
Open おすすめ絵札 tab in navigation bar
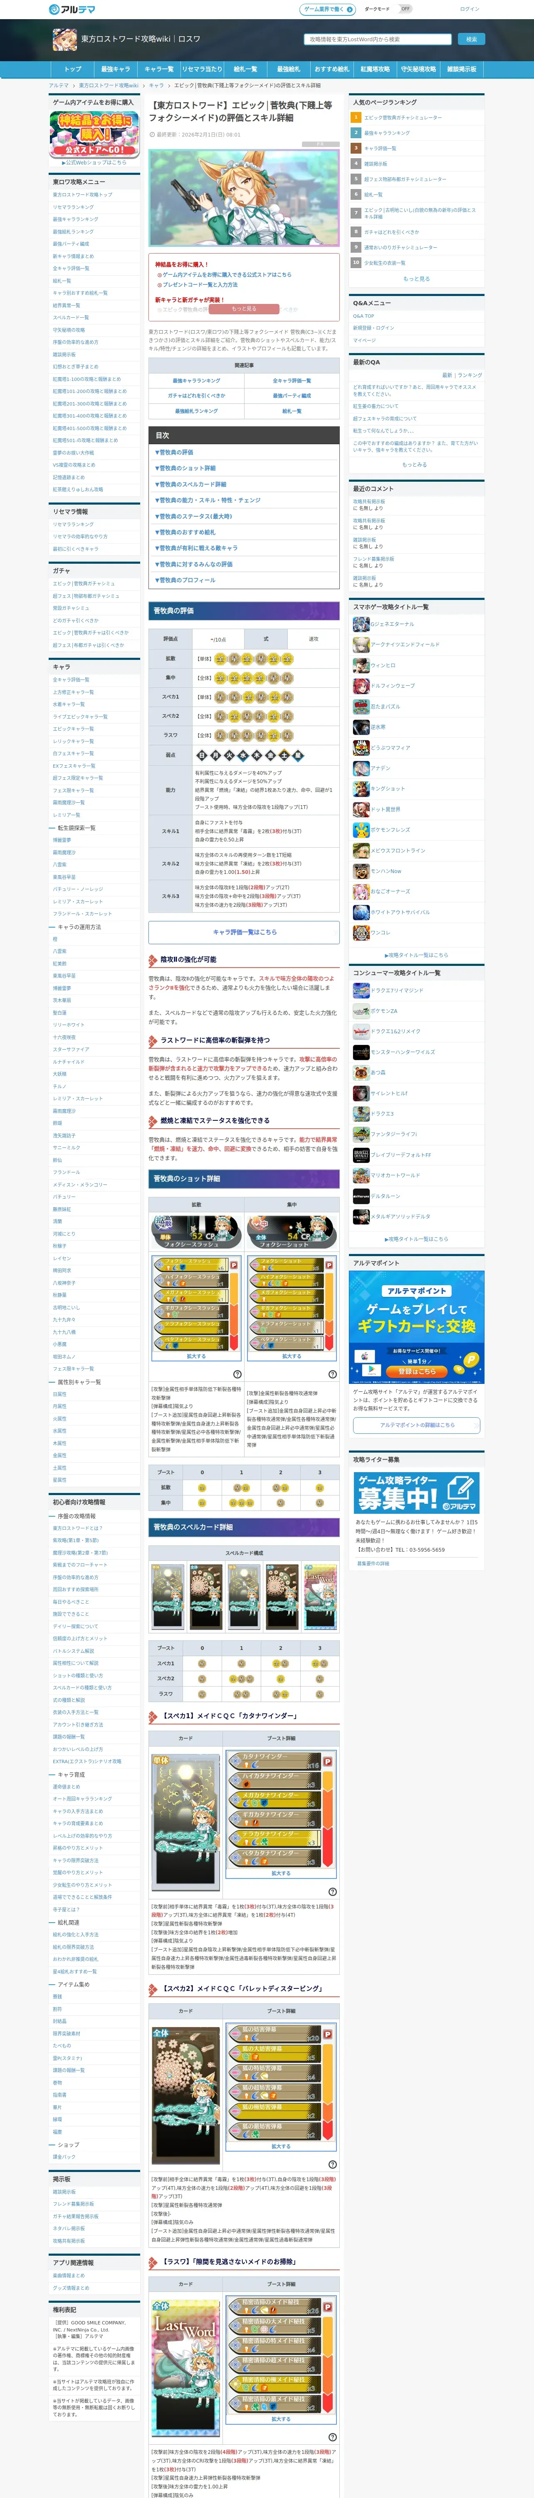click(331, 70)
